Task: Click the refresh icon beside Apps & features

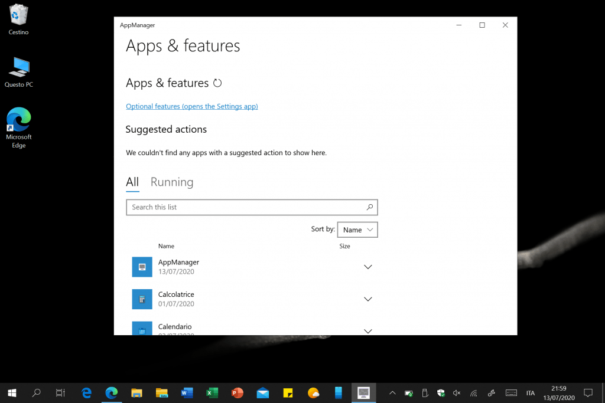Action: click(217, 83)
